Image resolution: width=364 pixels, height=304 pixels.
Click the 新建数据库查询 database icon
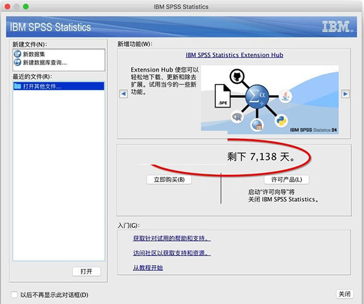coord(18,63)
